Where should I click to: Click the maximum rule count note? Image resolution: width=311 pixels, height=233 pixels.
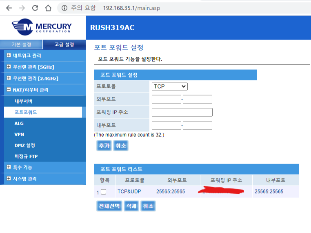point(129,135)
